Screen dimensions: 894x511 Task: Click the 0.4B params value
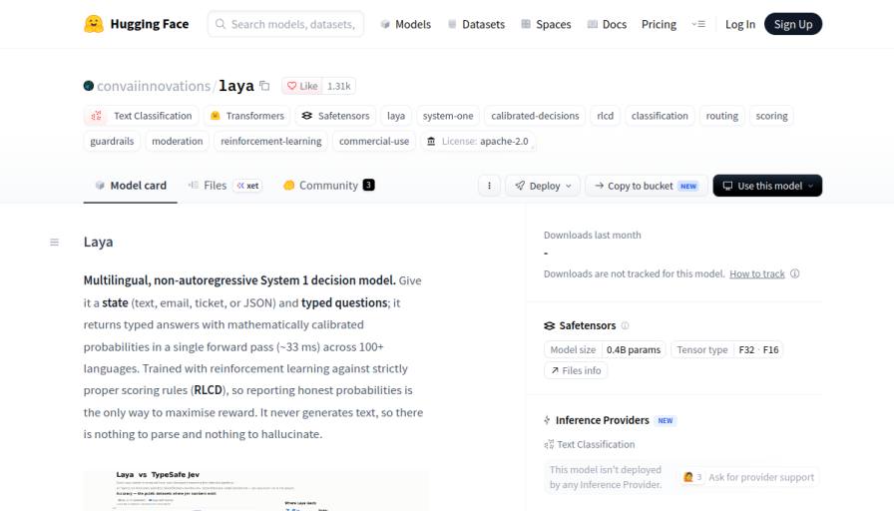coord(634,349)
